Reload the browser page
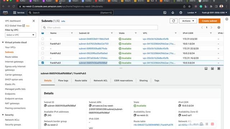Image resolution: width=230 pixels, height=129 pixels. click(x=14, y=6)
